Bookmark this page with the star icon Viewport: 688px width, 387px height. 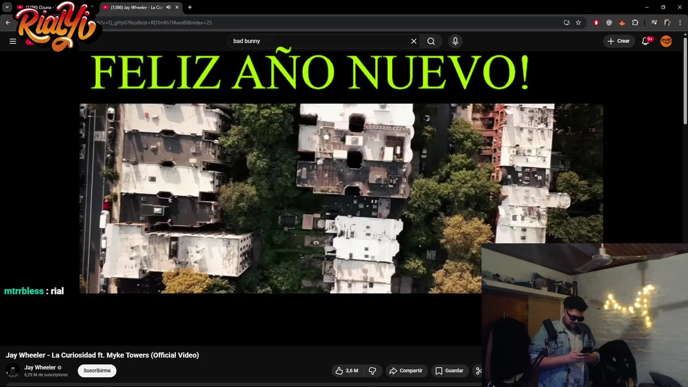(x=578, y=23)
